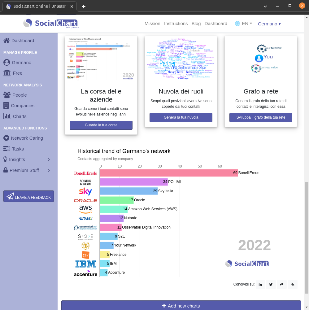Image resolution: width=309 pixels, height=310 pixels.
Task: Open a new browser tab
Action: pos(84,7)
